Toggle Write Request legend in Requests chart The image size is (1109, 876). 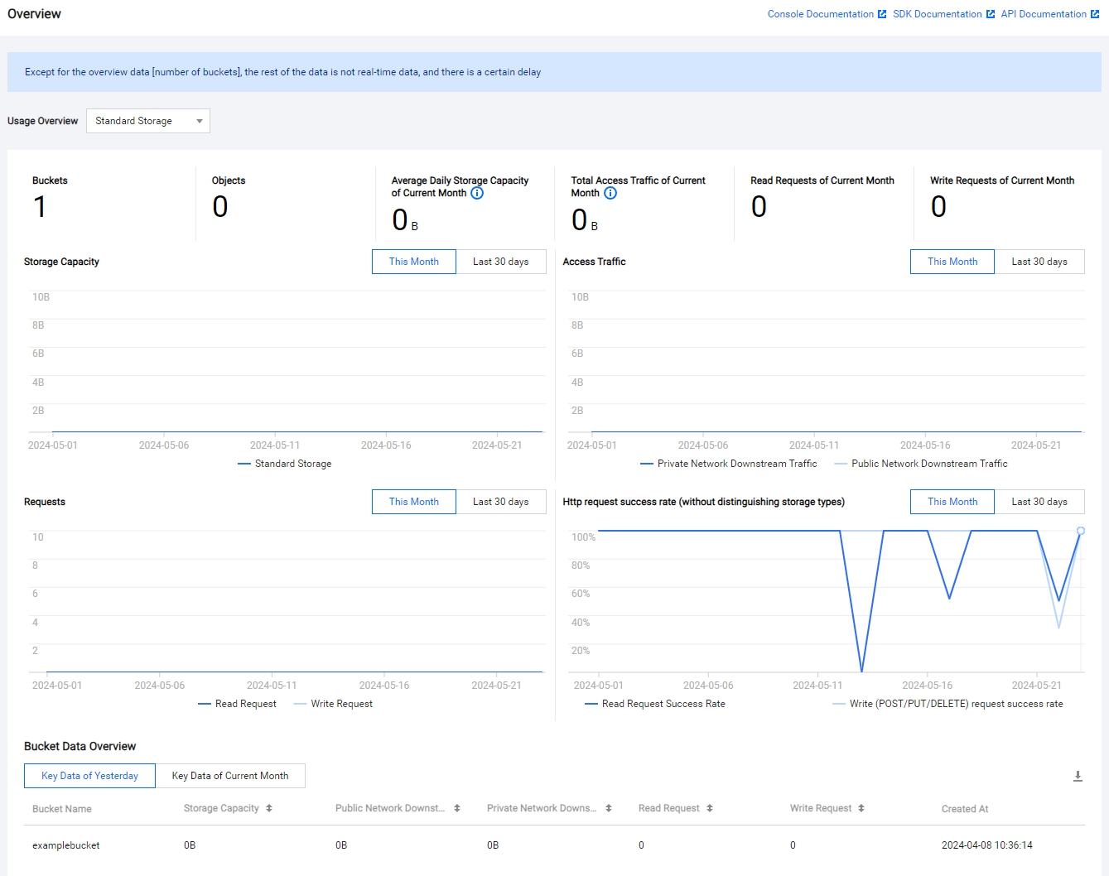[x=333, y=704]
